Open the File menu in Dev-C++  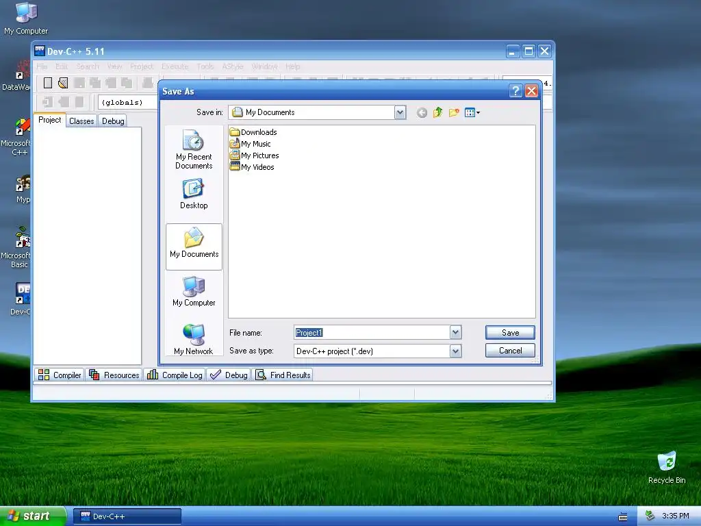(x=42, y=66)
